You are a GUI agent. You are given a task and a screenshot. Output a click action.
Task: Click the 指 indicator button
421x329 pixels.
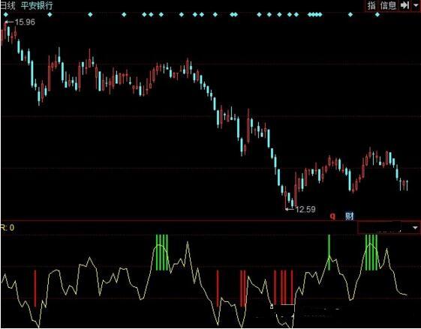[371, 5]
